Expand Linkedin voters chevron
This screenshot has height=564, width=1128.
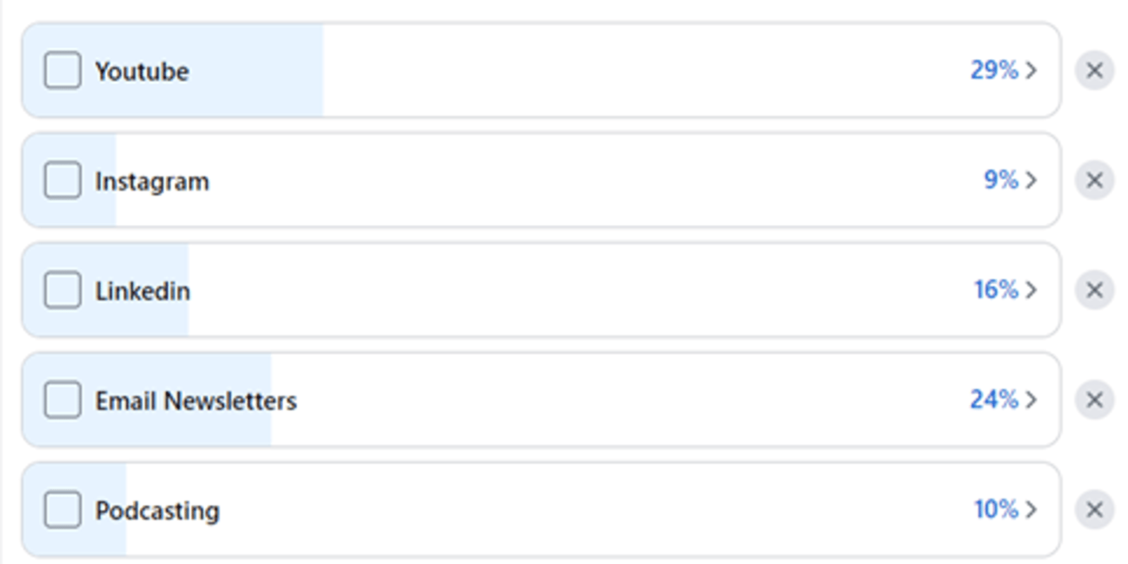(1031, 290)
